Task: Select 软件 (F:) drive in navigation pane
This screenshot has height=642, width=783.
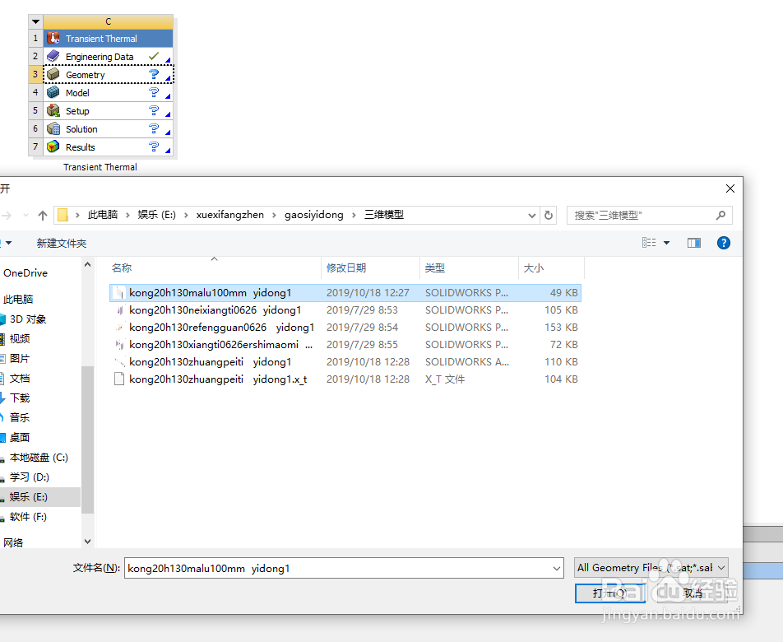Action: 28,517
